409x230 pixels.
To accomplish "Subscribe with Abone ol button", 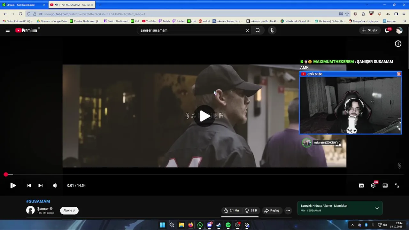I will tap(69, 211).
